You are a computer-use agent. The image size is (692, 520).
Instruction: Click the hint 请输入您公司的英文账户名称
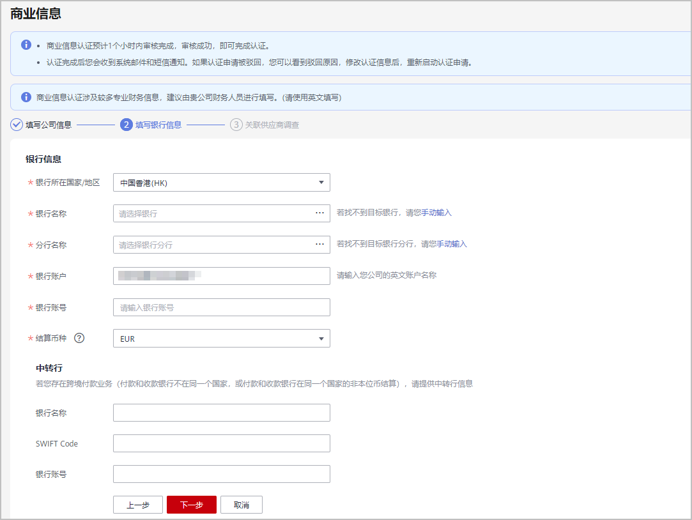(x=387, y=276)
